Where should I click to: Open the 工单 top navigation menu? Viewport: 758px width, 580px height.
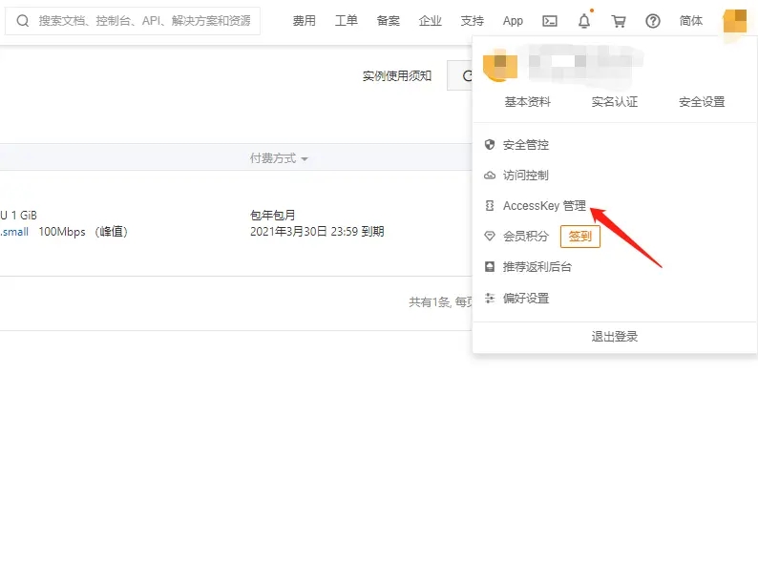click(x=347, y=21)
